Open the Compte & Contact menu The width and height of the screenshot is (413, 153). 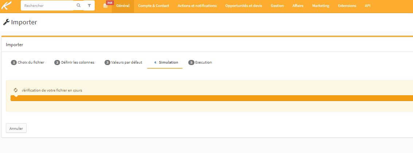(154, 6)
